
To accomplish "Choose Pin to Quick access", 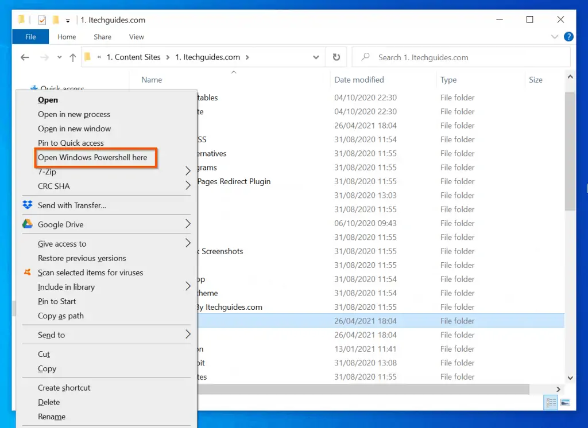I will point(106,143).
